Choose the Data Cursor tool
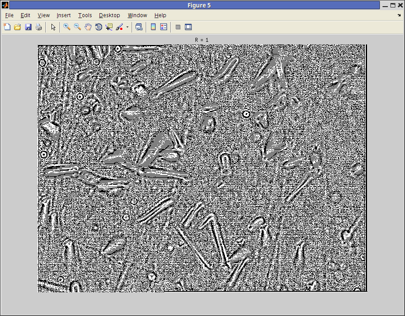 coord(109,27)
